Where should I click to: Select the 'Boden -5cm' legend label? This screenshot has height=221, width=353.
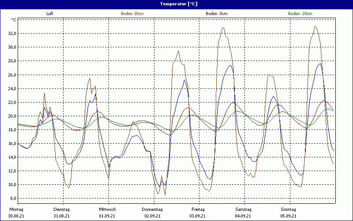(217, 14)
